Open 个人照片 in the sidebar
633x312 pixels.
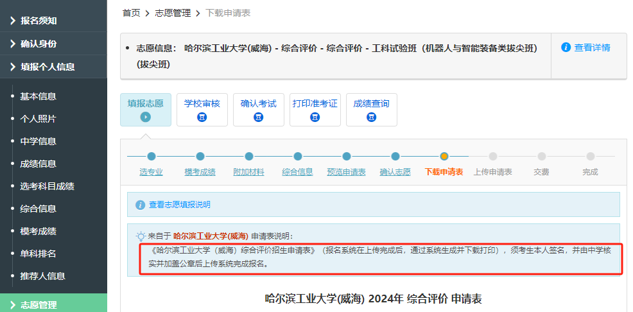pyautogui.click(x=38, y=119)
